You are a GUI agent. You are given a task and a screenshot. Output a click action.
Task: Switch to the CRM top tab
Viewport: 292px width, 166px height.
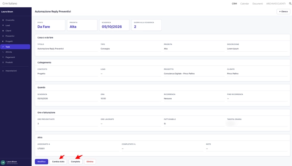pyautogui.click(x=234, y=4)
